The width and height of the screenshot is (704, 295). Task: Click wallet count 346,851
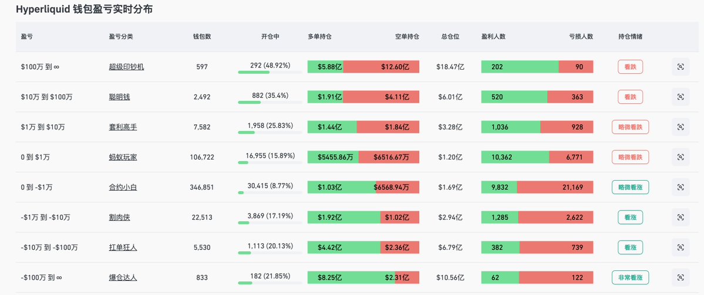(x=202, y=187)
